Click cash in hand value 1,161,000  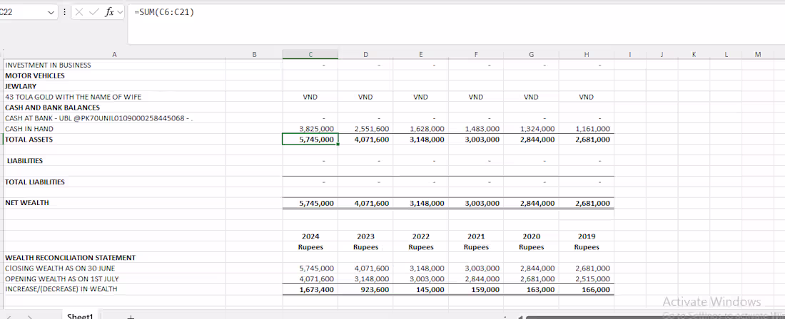[x=586, y=129]
